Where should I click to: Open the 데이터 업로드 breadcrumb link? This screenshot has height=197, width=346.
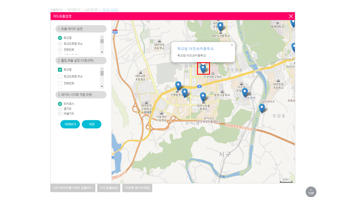tap(110, 10)
